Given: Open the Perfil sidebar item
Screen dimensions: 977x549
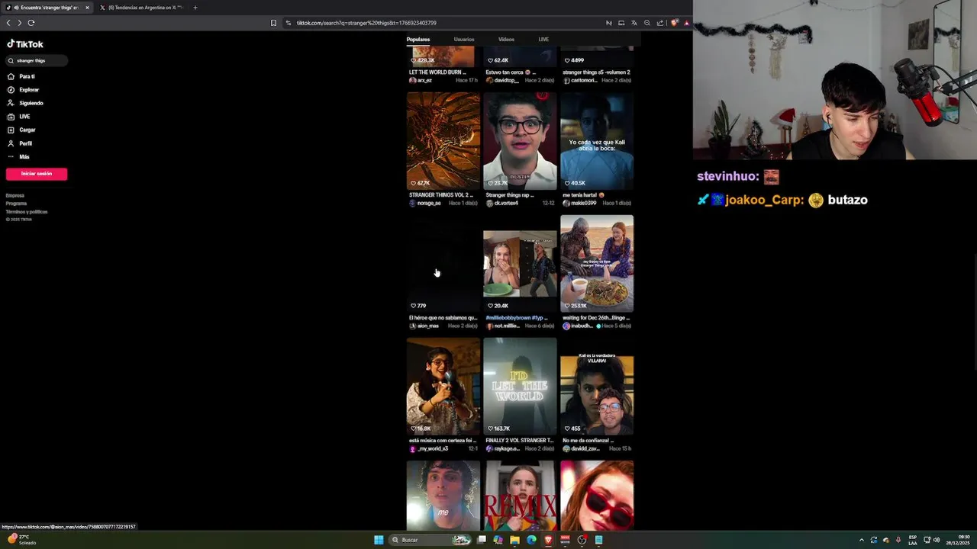Looking at the screenshot, I should pos(21,143).
